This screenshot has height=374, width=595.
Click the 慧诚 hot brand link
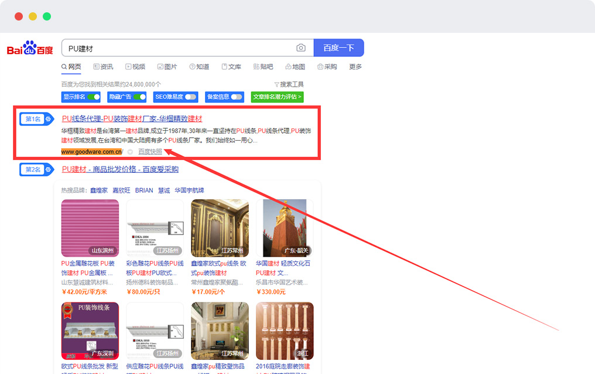coord(164,191)
